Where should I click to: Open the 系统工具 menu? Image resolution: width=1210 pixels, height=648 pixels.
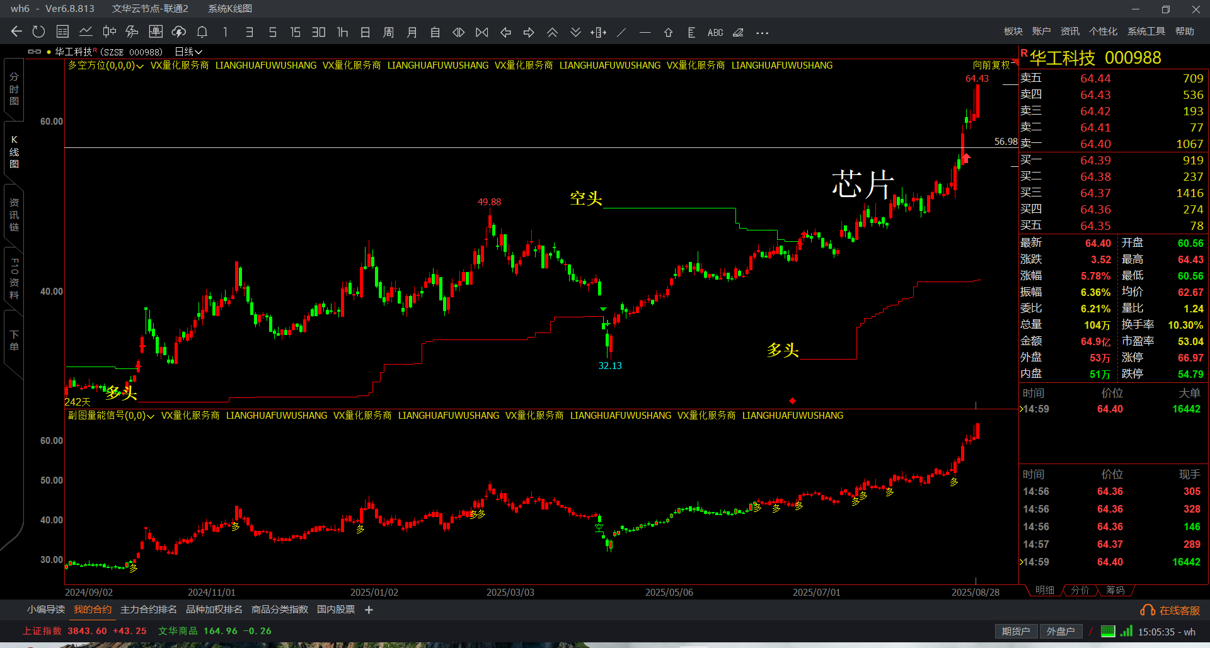[1146, 31]
